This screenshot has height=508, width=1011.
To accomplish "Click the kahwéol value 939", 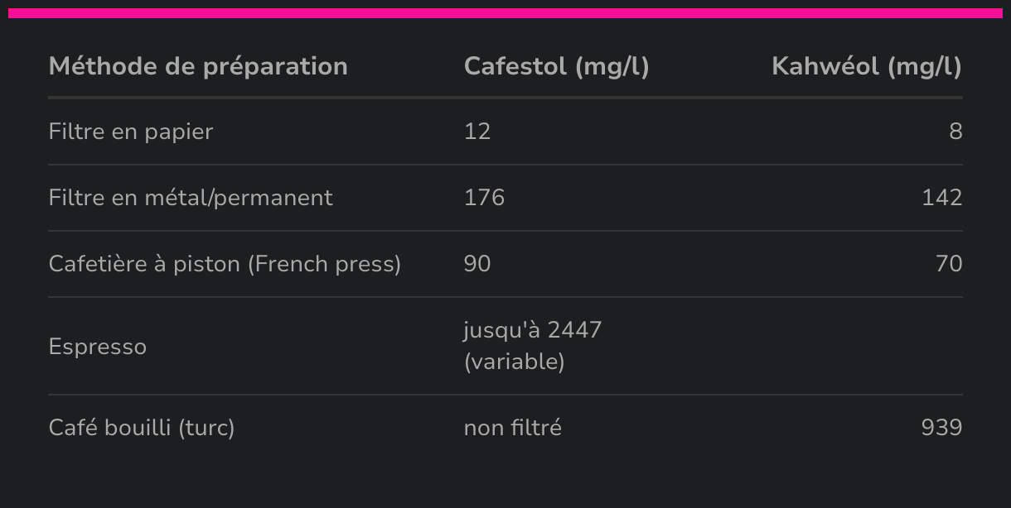I will 941,428.
